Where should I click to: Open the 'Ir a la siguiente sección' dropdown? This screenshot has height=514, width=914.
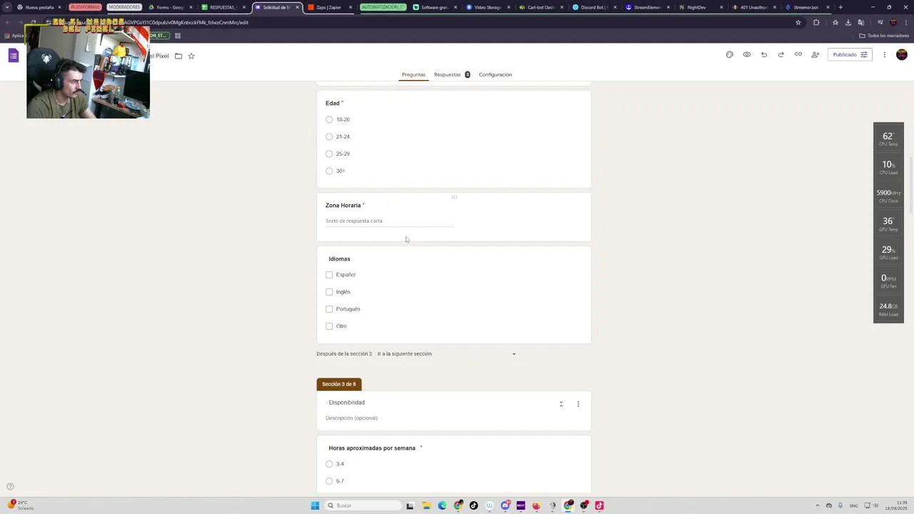coord(446,354)
